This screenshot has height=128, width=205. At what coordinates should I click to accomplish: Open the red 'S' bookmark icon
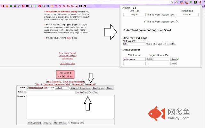point(23,6)
